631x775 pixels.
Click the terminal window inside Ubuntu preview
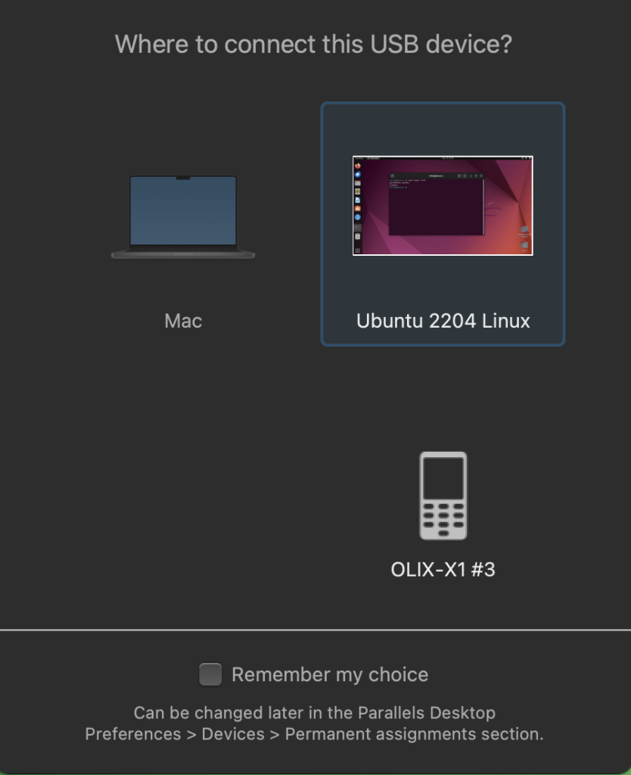point(437,204)
